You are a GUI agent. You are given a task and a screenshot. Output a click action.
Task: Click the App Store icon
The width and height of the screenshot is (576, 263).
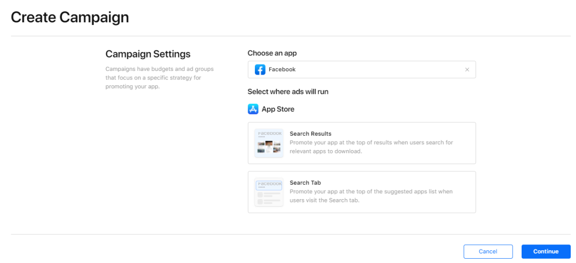253,109
